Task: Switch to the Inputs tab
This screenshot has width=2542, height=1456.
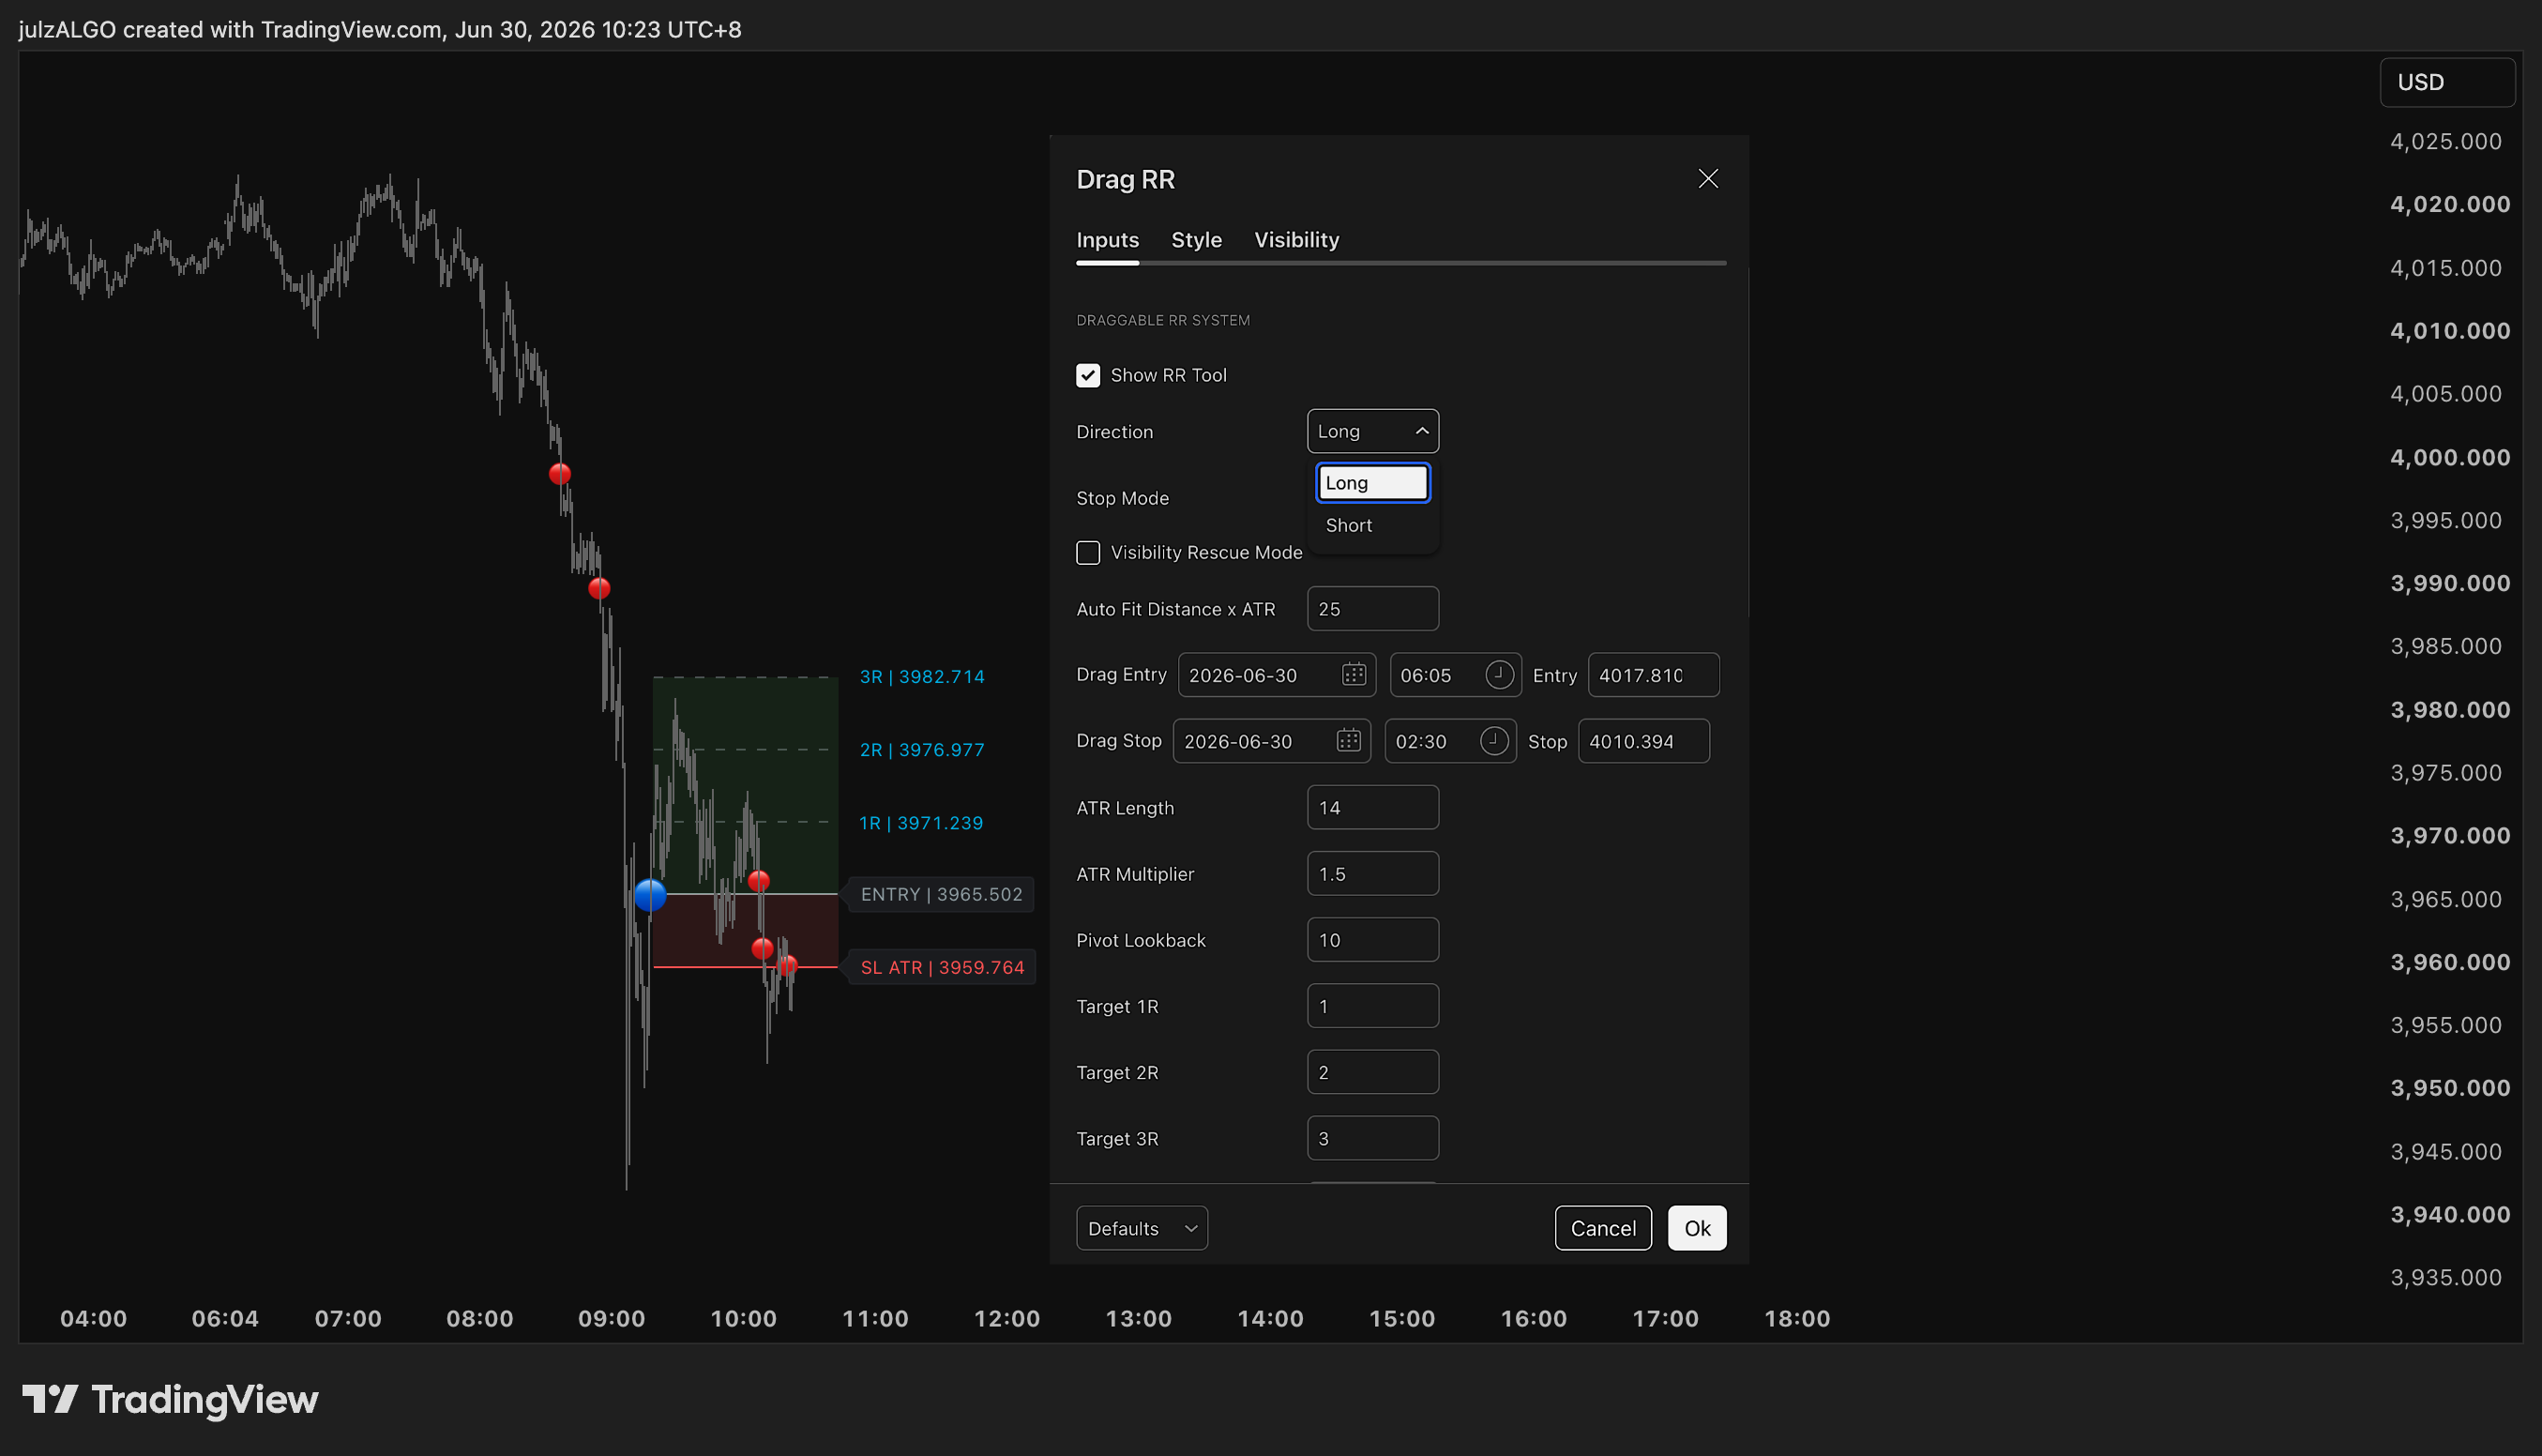Action: click(x=1107, y=240)
